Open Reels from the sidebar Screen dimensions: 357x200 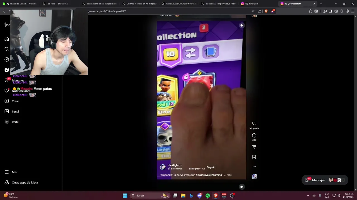7,70
